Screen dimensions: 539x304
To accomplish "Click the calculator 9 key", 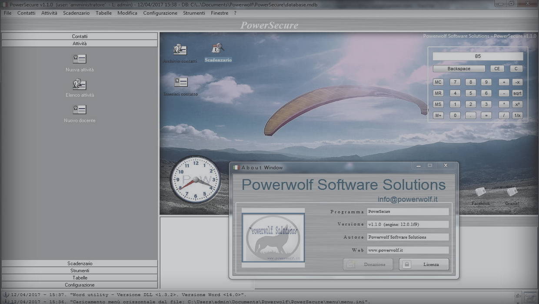I will (486, 82).
